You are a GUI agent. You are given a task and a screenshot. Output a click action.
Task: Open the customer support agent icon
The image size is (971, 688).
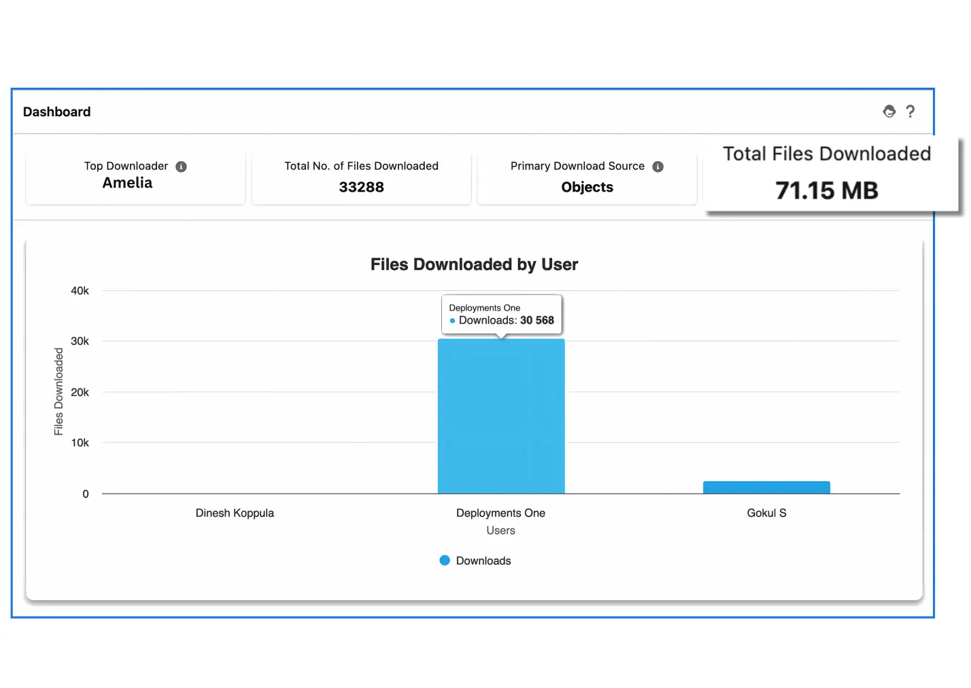click(x=889, y=111)
